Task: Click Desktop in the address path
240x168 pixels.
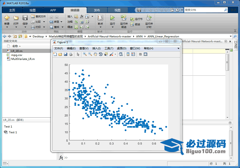Action: coord(38,36)
